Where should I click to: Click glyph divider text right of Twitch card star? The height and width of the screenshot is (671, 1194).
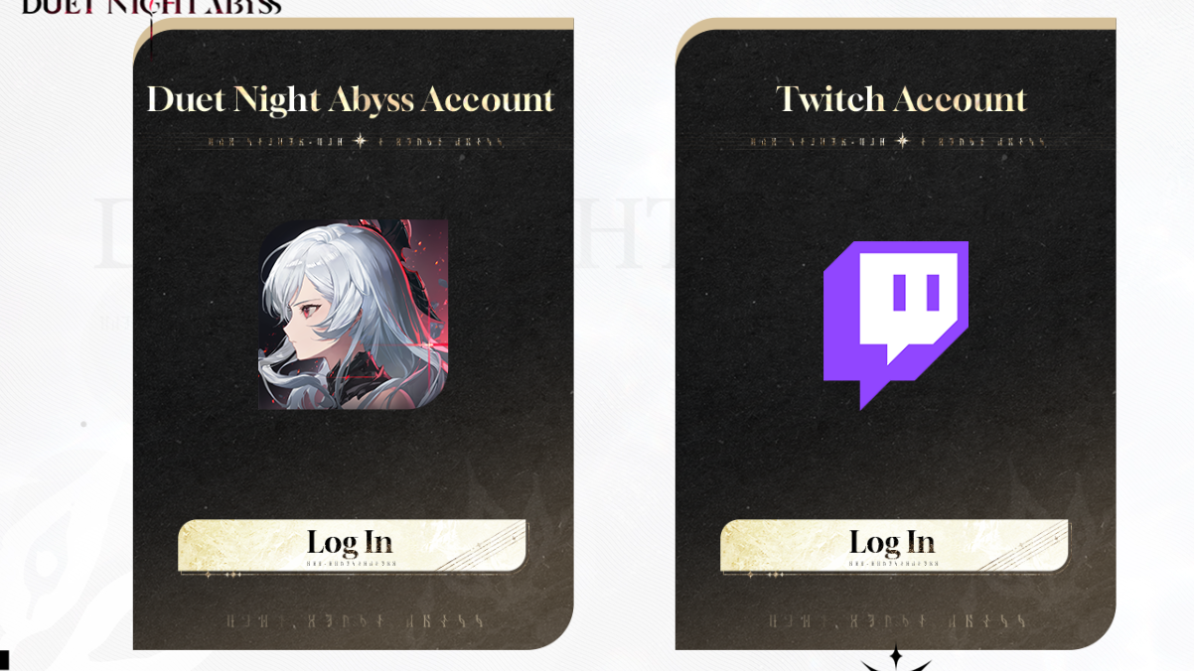pos(979,142)
